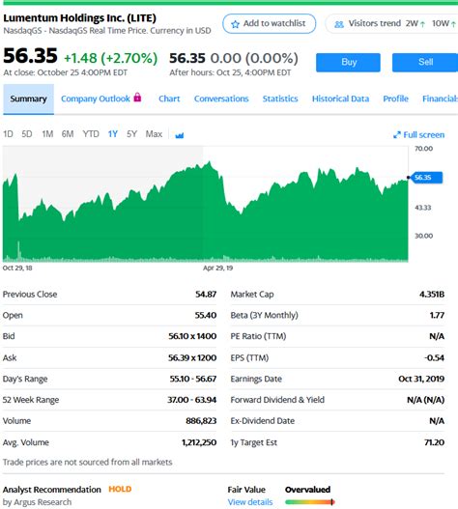Click the Beta value 1.77
The height and width of the screenshot is (509, 458).
[437, 315]
